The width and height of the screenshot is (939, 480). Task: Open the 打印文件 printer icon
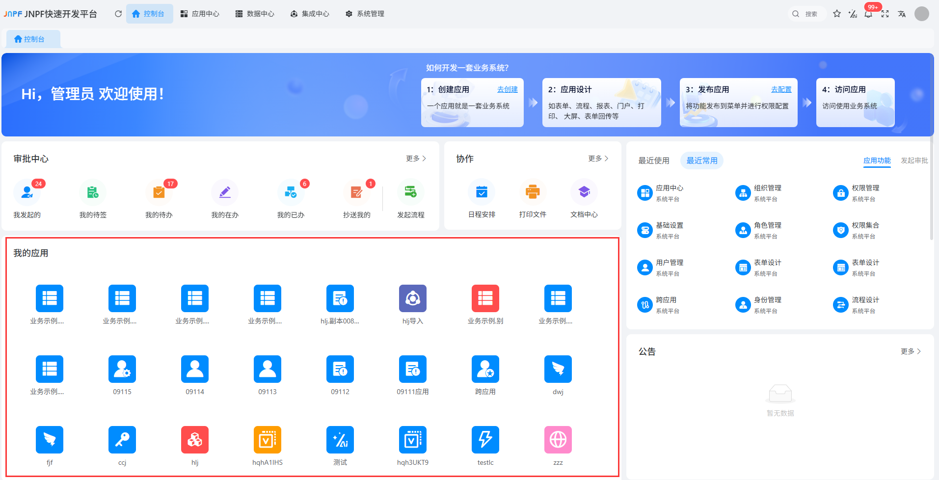pos(533,192)
